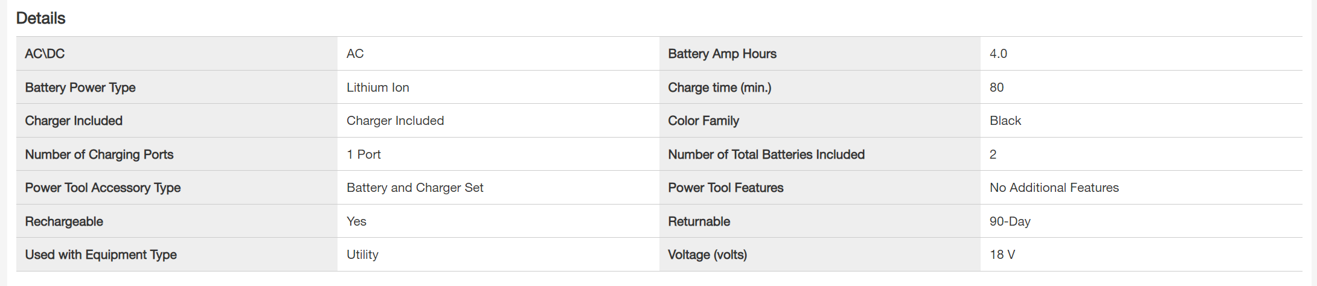This screenshot has width=1317, height=286.
Task: Click the Power Tool Accessory Type label
Action: (x=103, y=188)
